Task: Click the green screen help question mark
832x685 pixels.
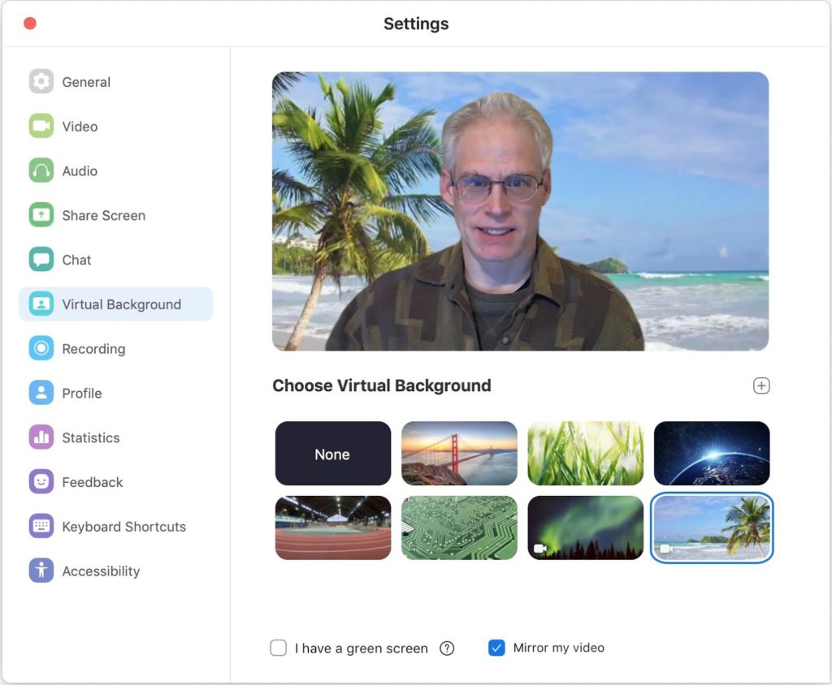Action: (447, 648)
